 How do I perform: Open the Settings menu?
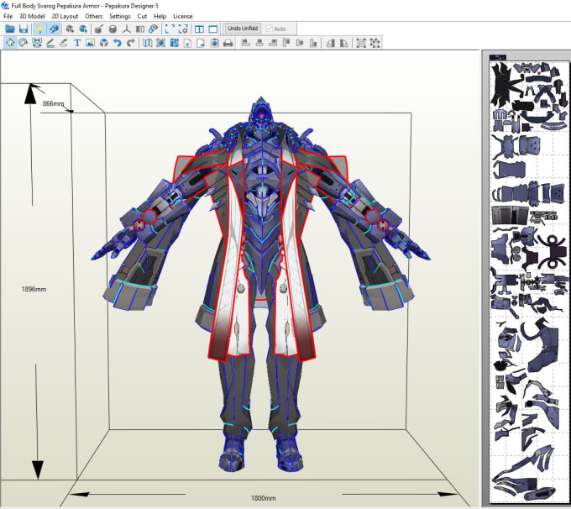click(120, 17)
